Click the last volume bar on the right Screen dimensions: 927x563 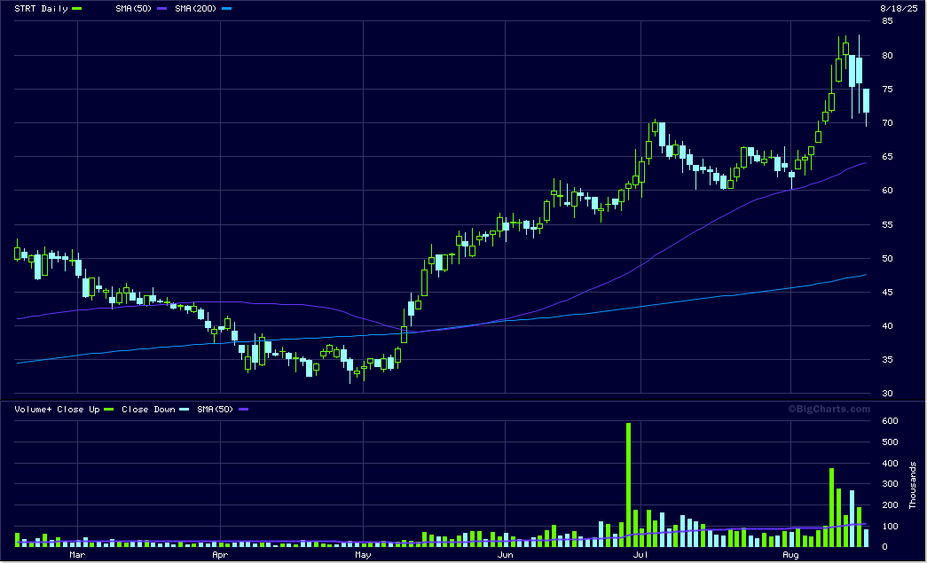(x=866, y=537)
